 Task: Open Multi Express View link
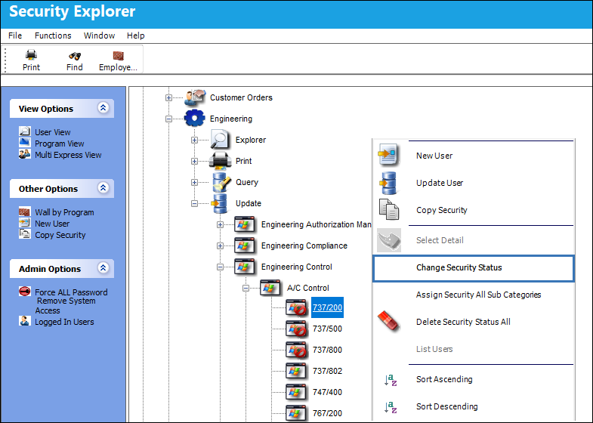click(68, 155)
